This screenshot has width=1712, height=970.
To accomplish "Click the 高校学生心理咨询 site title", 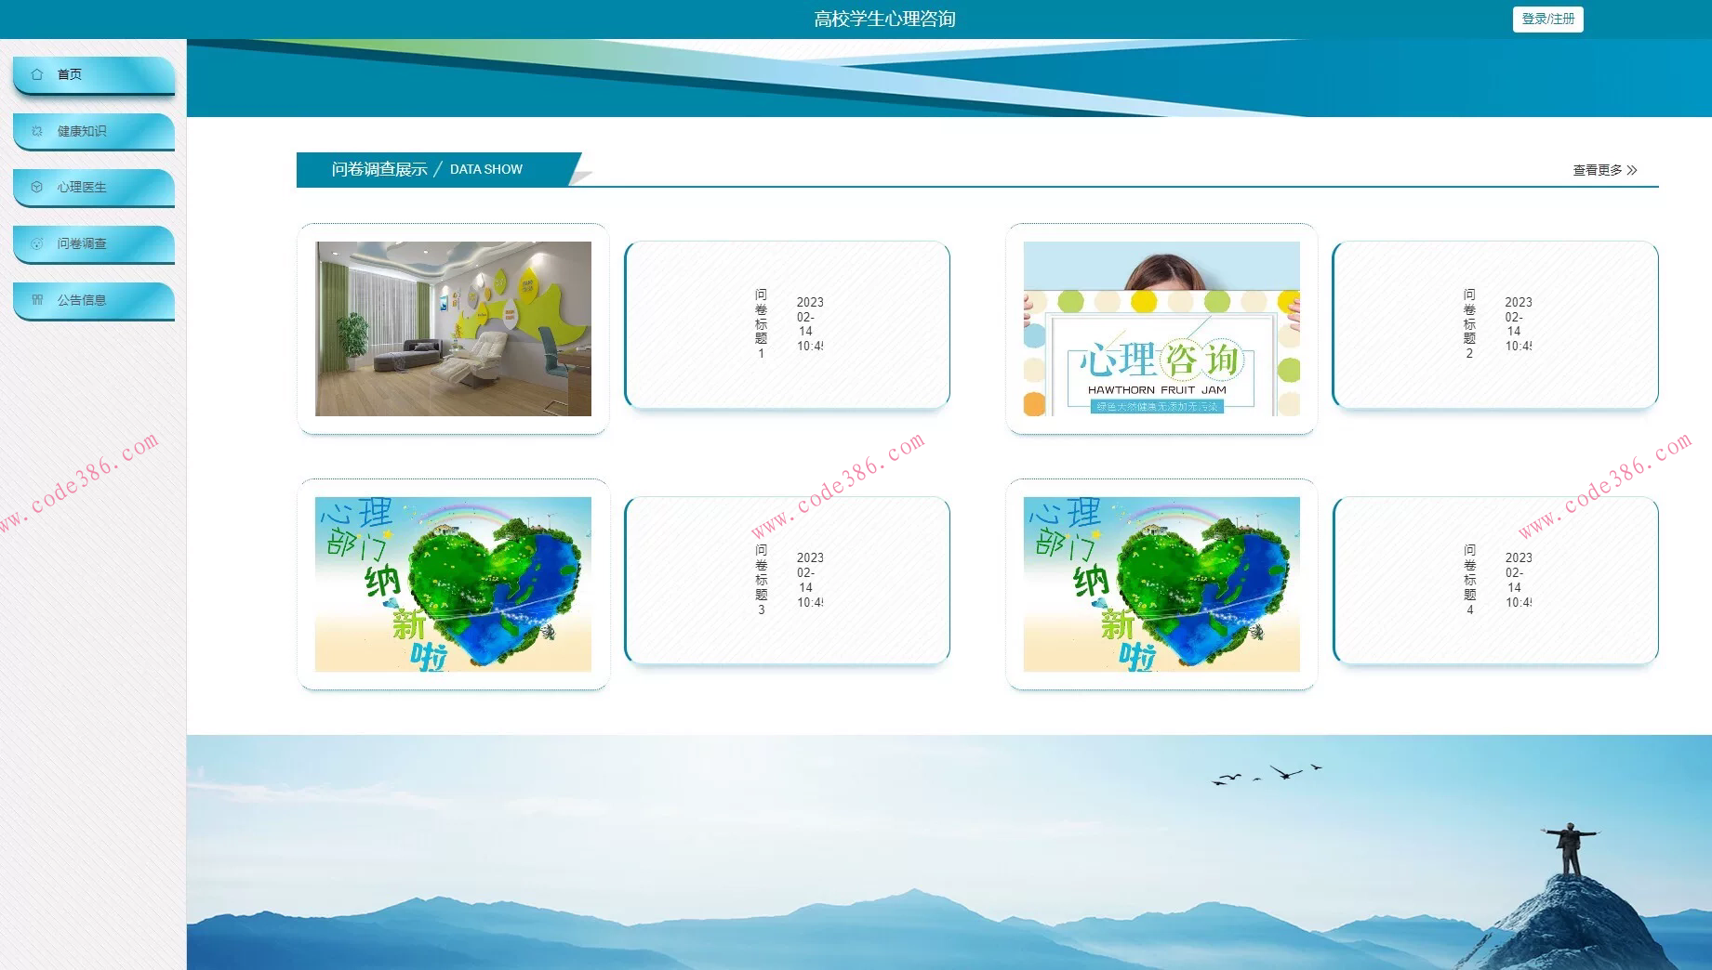I will click(x=884, y=19).
